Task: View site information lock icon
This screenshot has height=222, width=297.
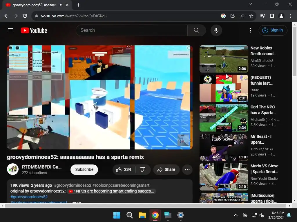Action: pyautogui.click(x=37, y=16)
